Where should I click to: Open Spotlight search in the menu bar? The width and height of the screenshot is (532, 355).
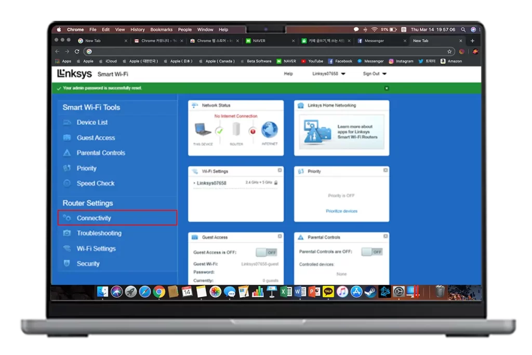pos(463,30)
